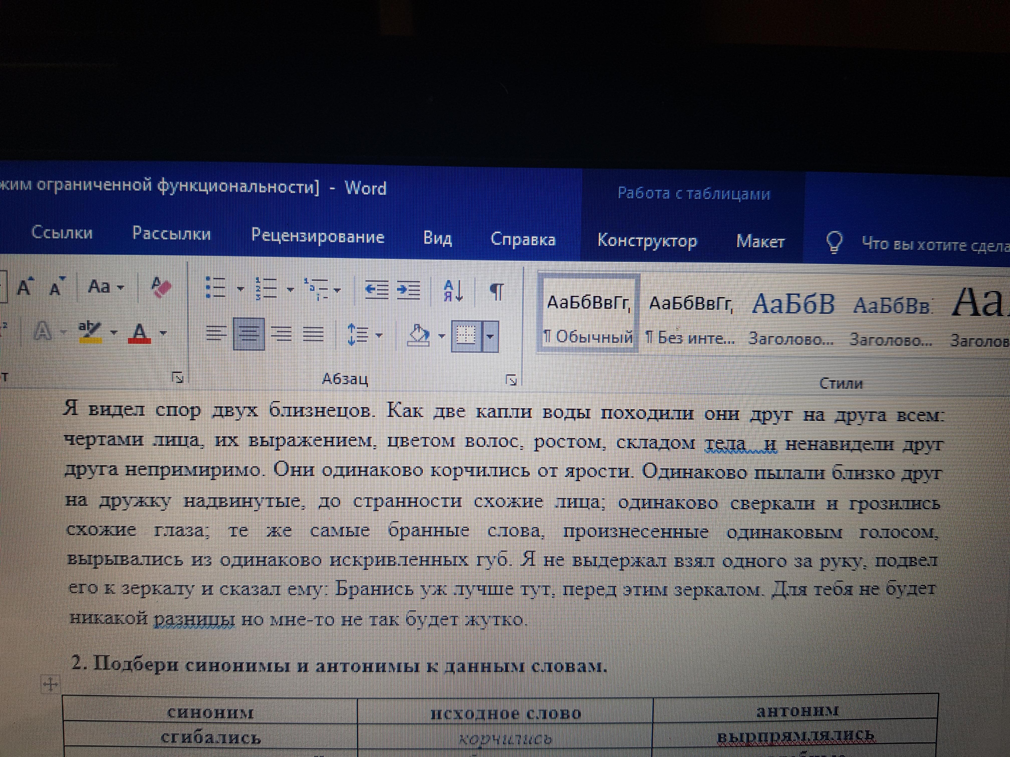
Task: Toggle center alignment button
Action: (x=248, y=334)
